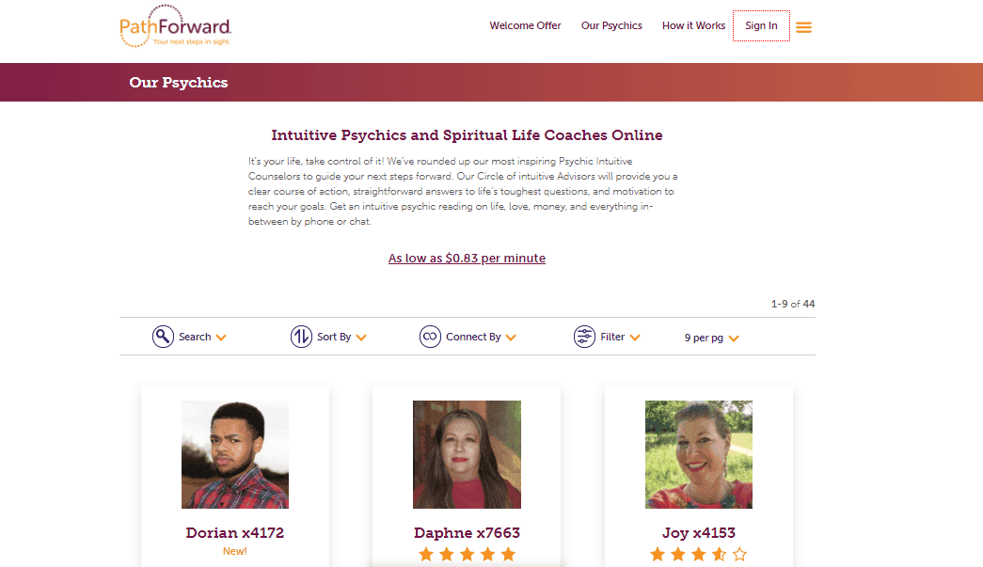Follow the $0.83 per minute link
This screenshot has width=983, height=567.
tap(467, 259)
